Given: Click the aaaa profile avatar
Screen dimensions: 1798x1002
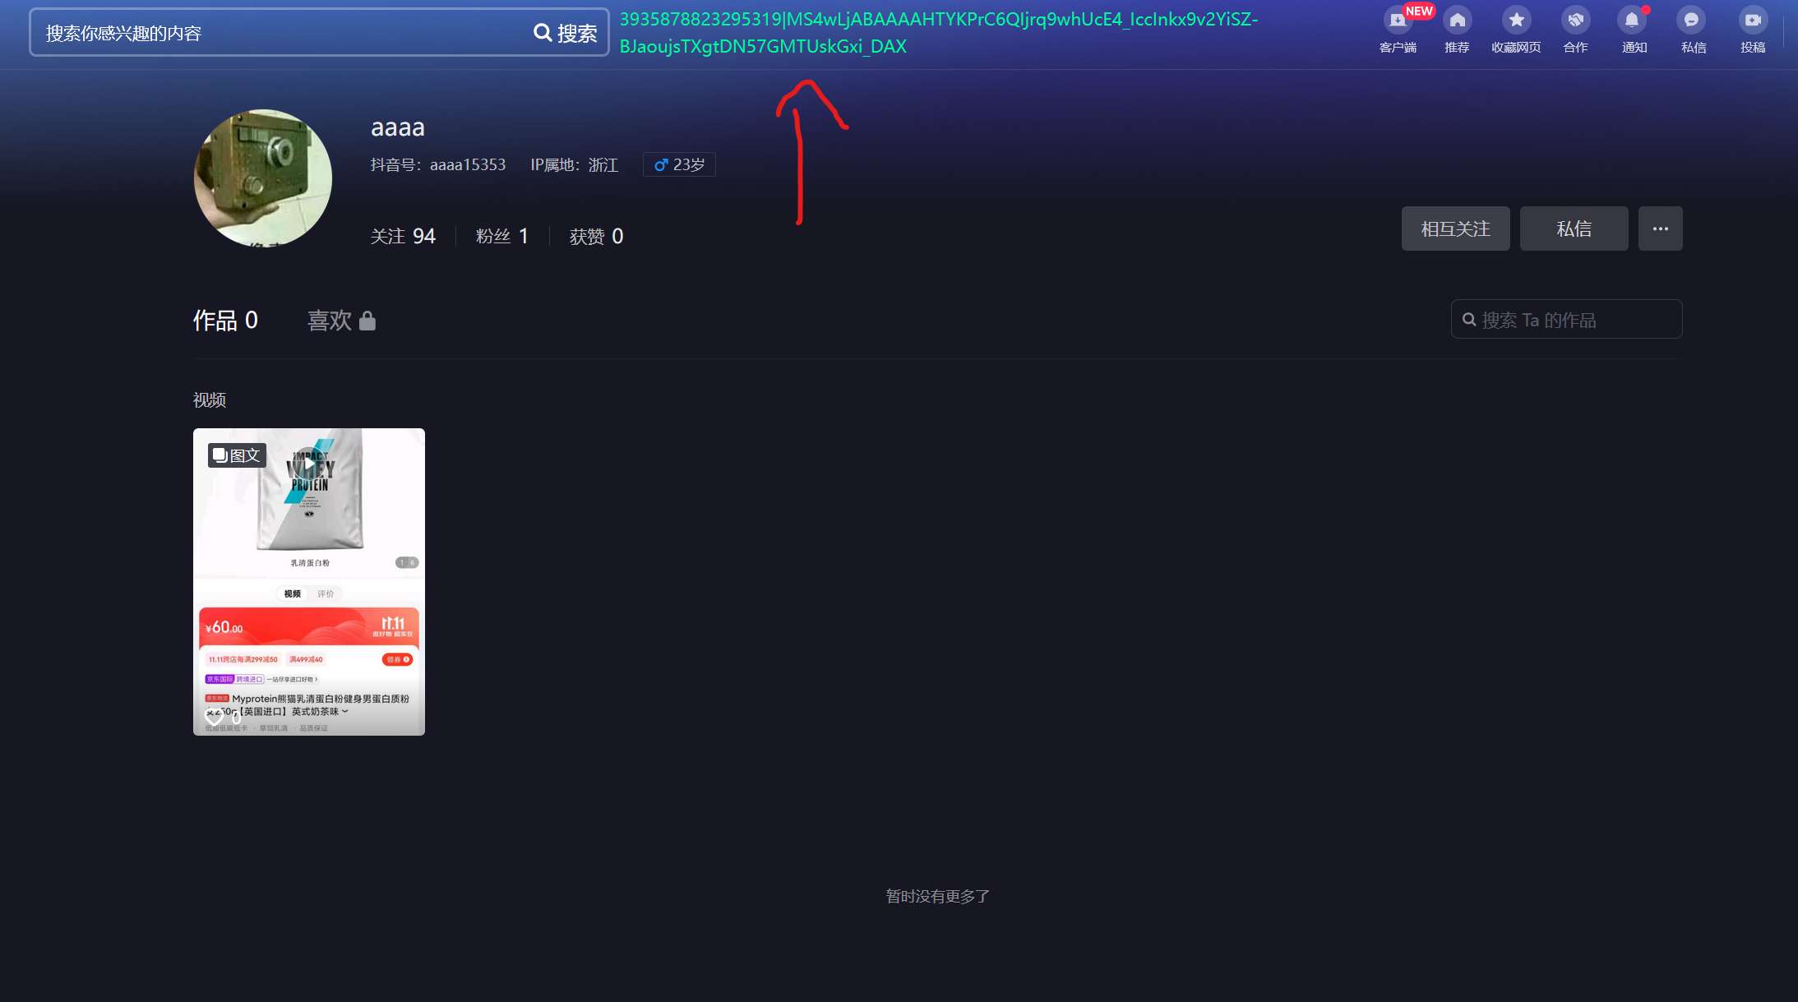Looking at the screenshot, I should pyautogui.click(x=263, y=178).
